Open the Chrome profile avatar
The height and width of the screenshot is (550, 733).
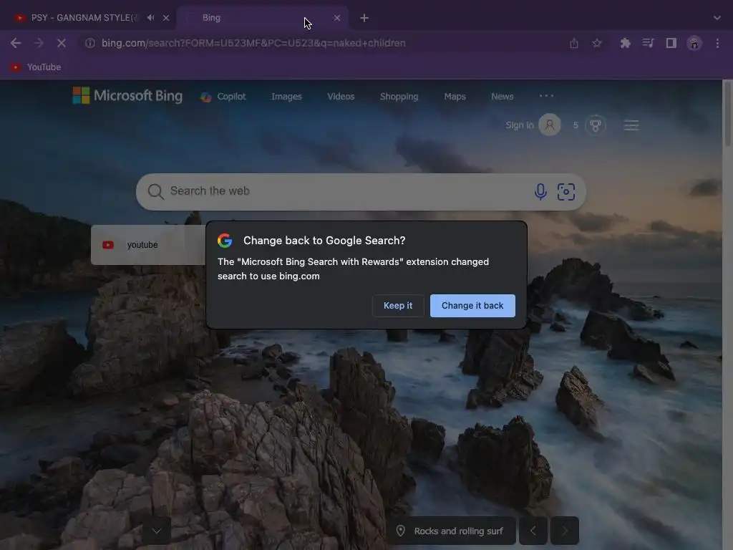[694, 43]
